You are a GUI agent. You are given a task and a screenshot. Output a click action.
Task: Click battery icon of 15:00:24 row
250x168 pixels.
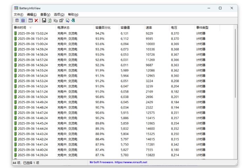point(15,44)
